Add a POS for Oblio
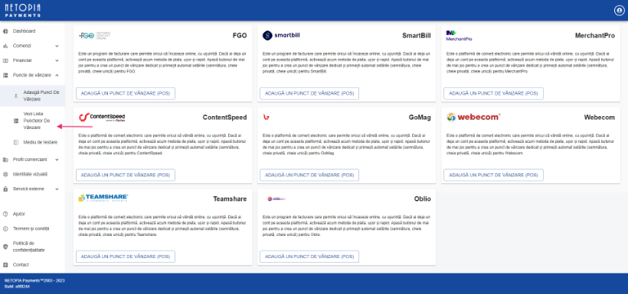 (x=309, y=257)
